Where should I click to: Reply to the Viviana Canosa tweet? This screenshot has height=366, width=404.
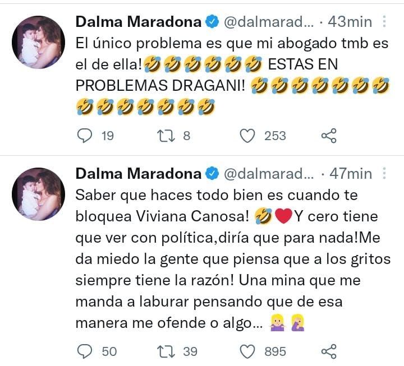84,351
